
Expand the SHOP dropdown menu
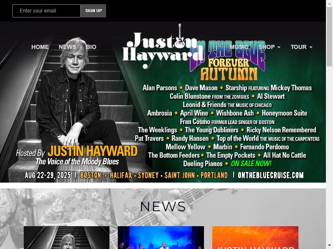[x=269, y=47]
